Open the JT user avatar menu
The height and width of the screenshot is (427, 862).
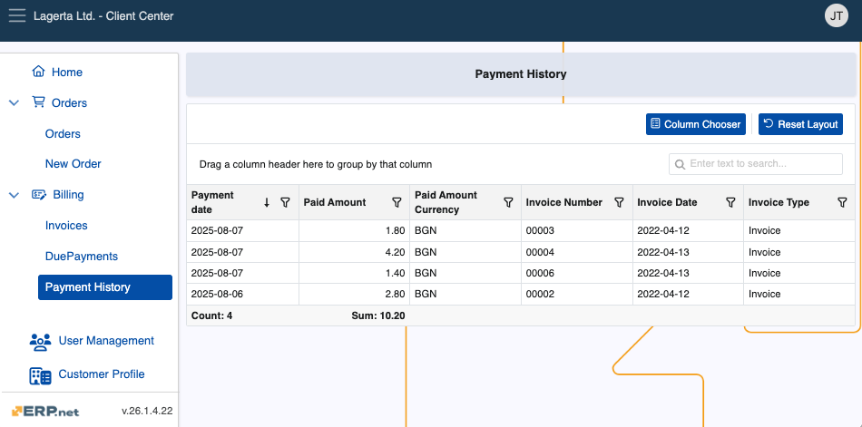point(837,16)
